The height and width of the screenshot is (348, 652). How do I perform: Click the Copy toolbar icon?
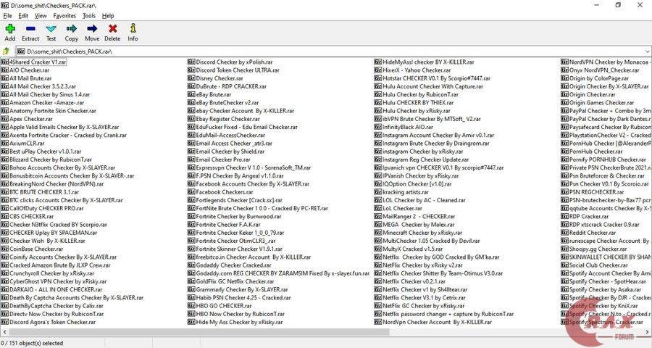point(72,33)
